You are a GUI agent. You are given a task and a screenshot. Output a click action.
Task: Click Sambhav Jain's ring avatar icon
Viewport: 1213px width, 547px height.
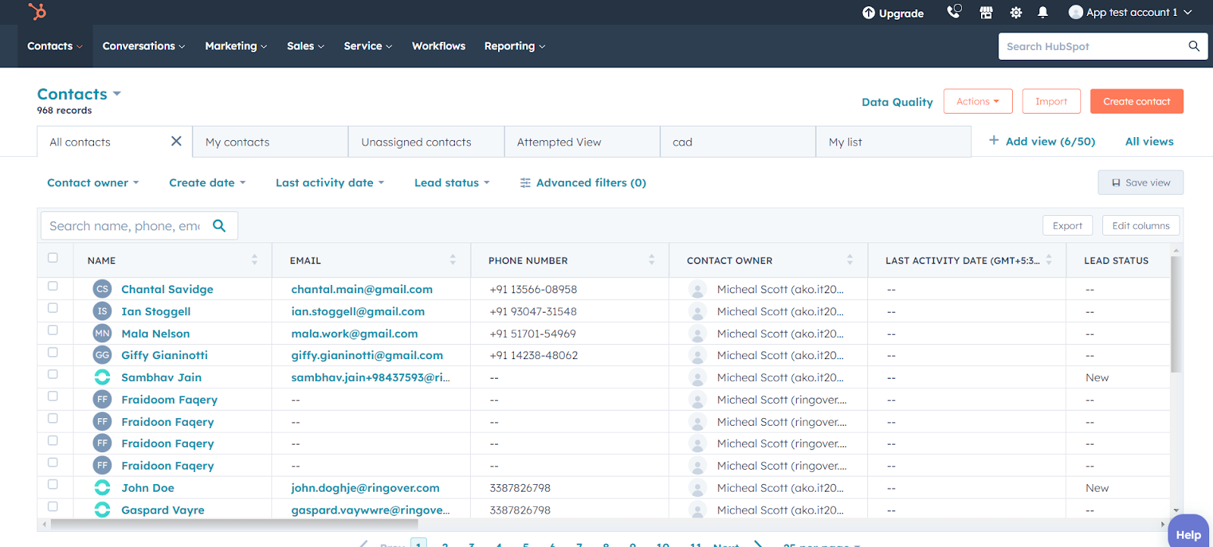point(102,377)
